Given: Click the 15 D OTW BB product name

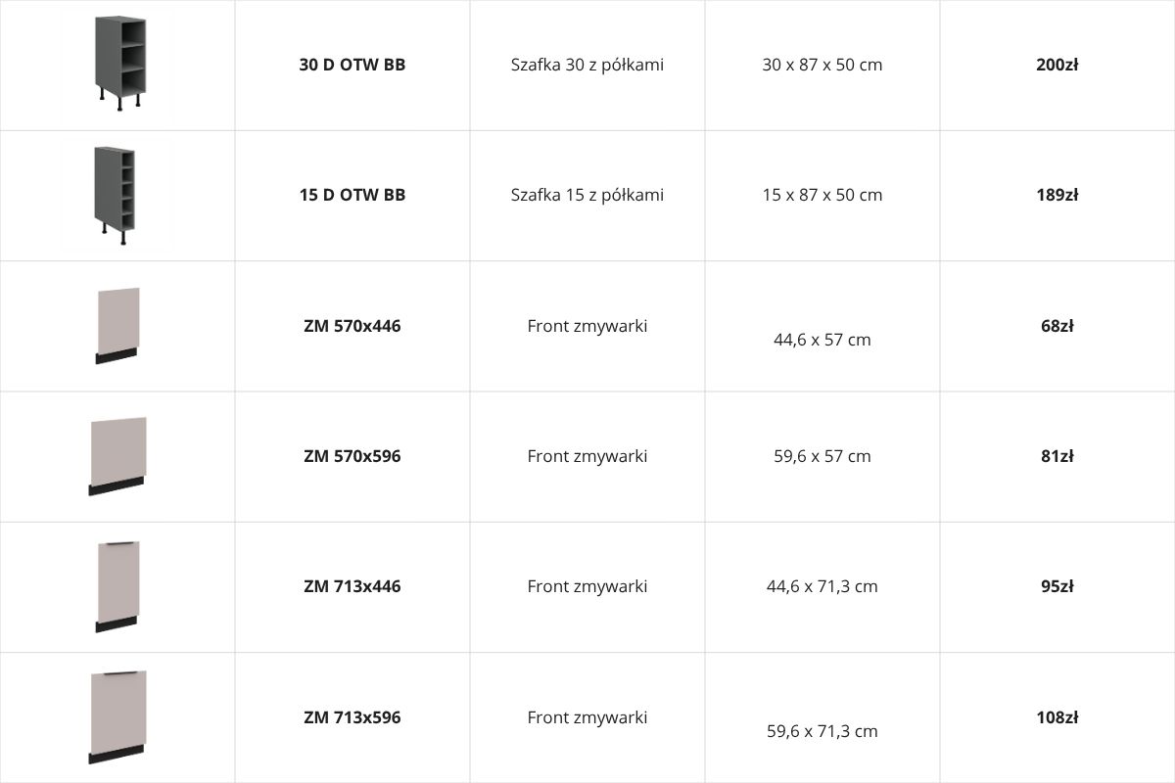Looking at the screenshot, I should pos(352,195).
